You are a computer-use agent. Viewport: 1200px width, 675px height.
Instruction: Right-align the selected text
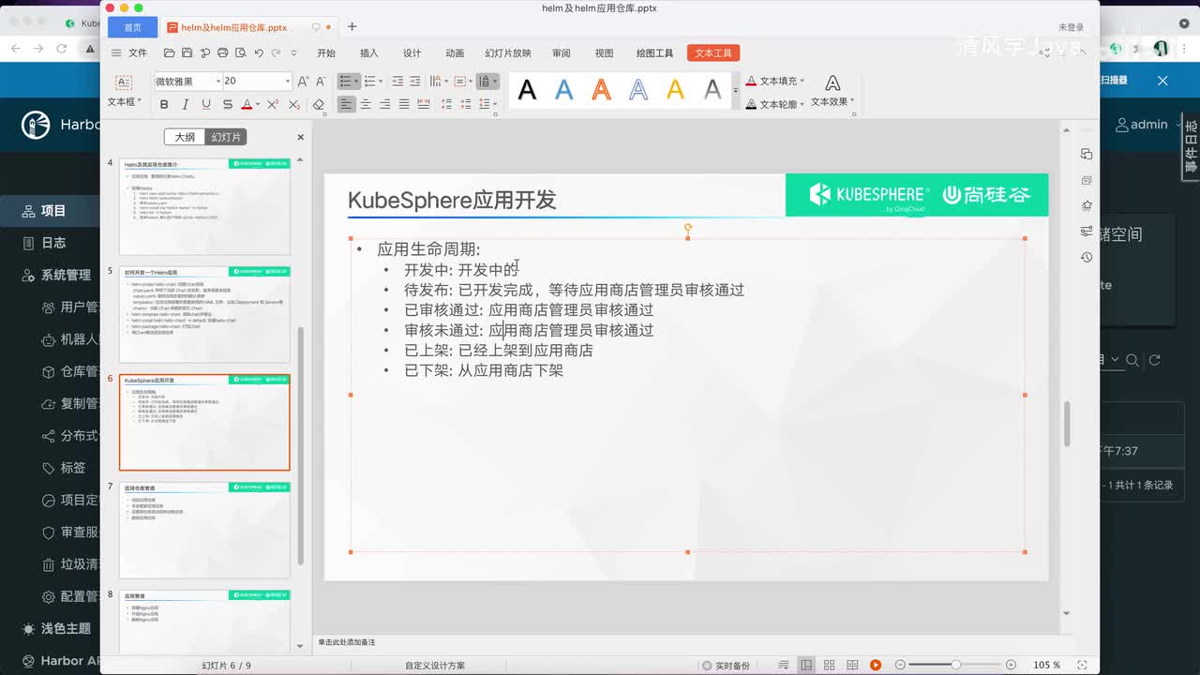[x=384, y=105]
